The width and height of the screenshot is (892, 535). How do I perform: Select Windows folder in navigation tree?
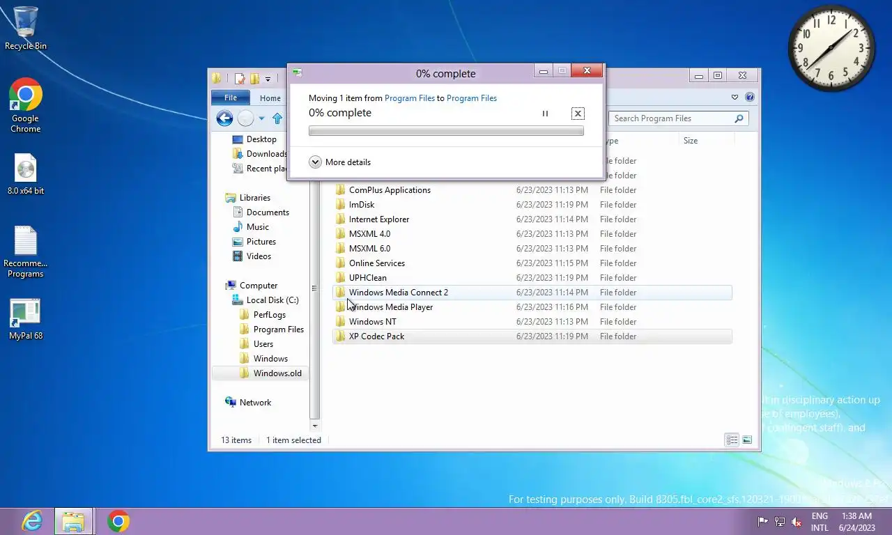coord(263,359)
